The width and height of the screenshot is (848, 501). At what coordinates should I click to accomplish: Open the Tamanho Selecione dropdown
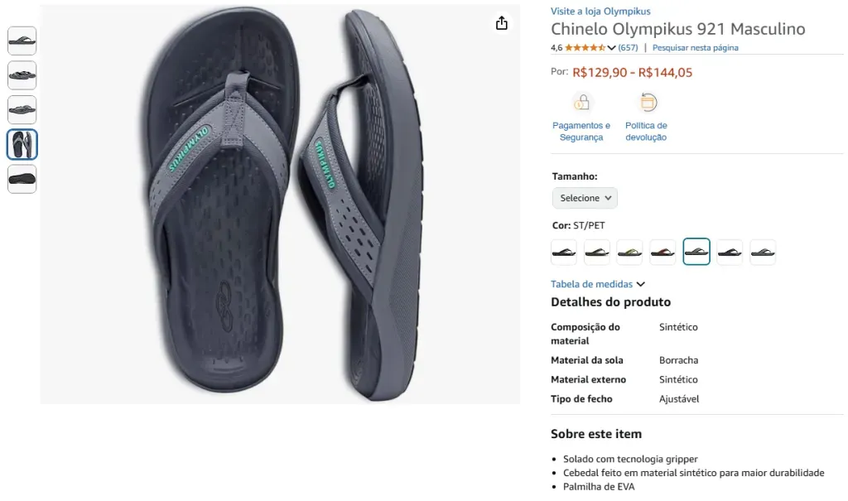[585, 198]
